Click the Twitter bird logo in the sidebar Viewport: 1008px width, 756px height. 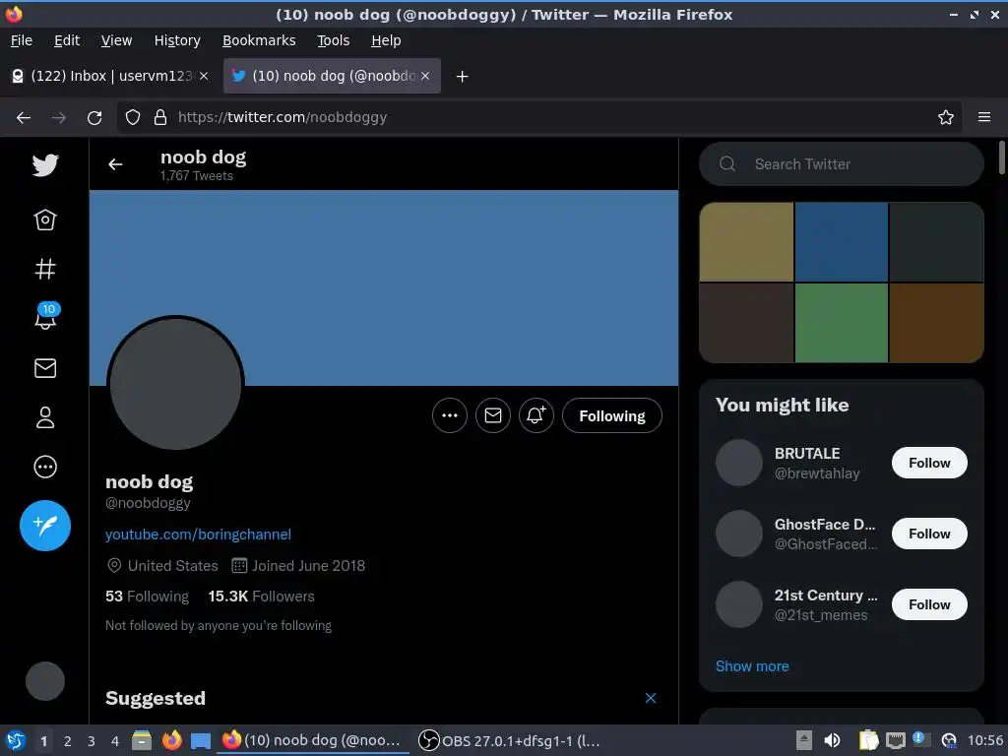pos(45,165)
